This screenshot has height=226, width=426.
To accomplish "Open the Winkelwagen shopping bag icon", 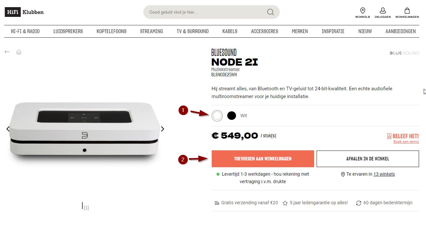I will [x=407, y=10].
